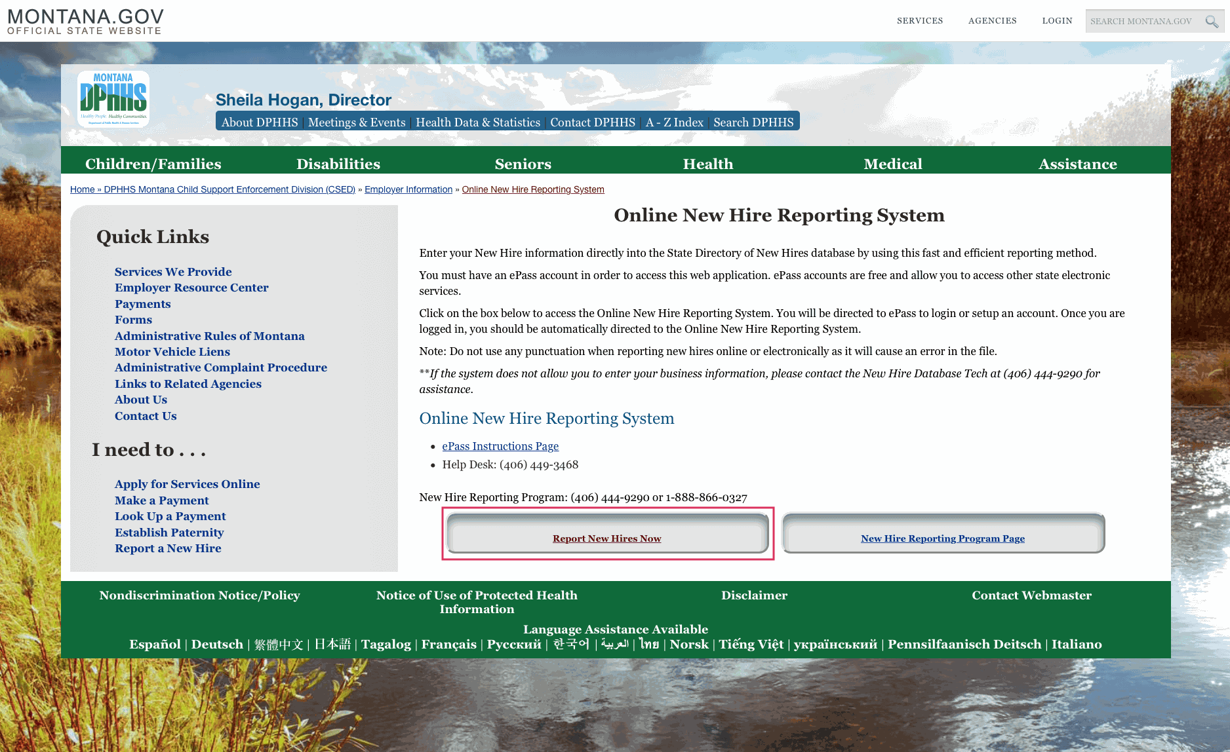Click Make a Payment
Screen dimensions: 1230x752
162,500
